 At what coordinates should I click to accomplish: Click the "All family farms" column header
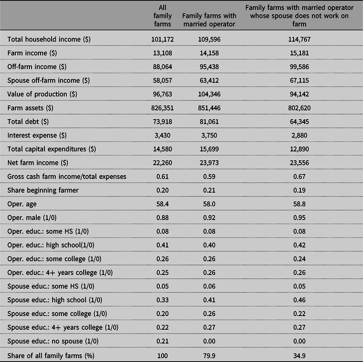(158, 16)
